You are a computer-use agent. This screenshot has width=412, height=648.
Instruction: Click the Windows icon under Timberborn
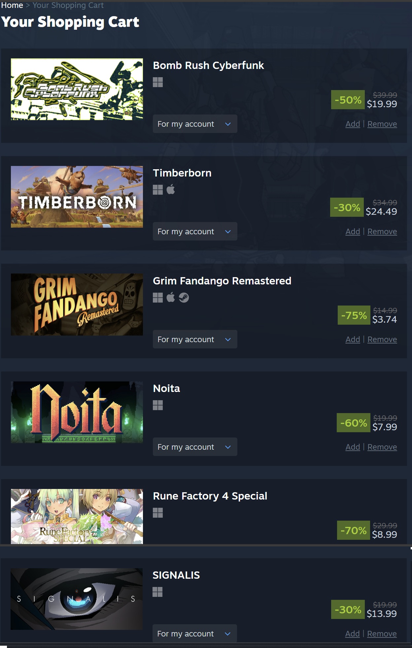click(x=158, y=190)
